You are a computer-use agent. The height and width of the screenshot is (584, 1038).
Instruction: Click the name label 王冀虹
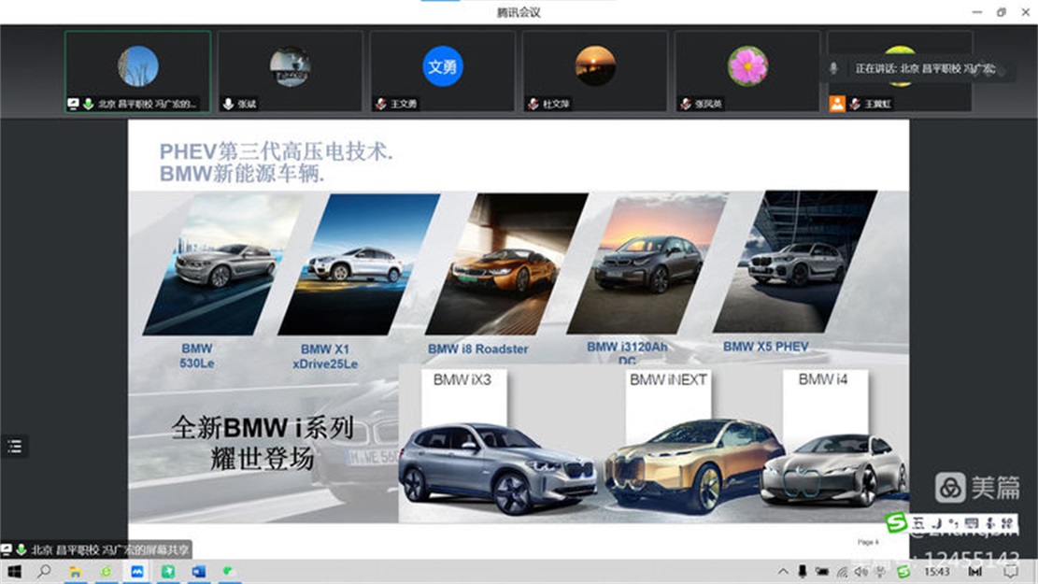878,104
